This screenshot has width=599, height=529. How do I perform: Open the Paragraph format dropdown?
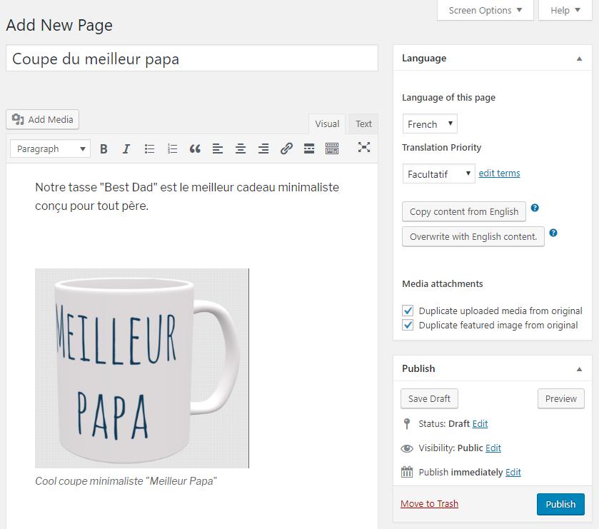(x=51, y=148)
